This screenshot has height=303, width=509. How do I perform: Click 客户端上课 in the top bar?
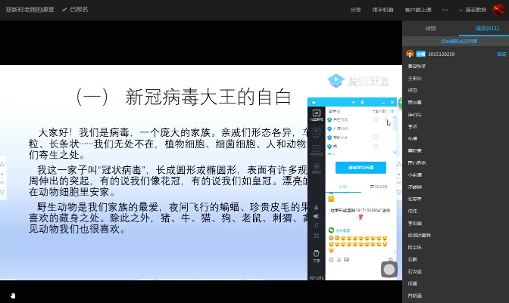pyautogui.click(x=418, y=10)
